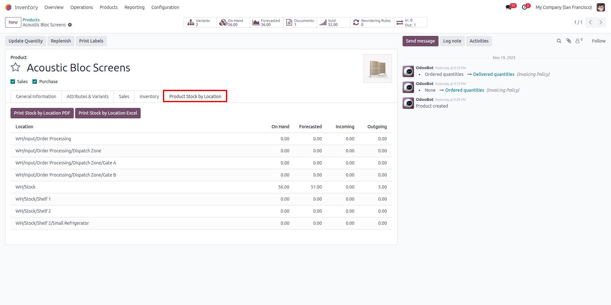This screenshot has width=611, height=305.
Task: Sort by the On Hand column header
Action: 280,127
